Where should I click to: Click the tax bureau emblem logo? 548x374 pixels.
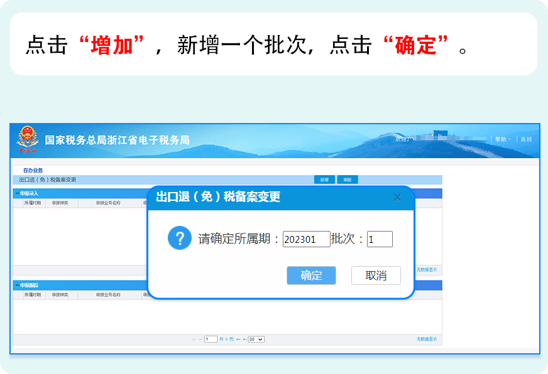point(27,139)
